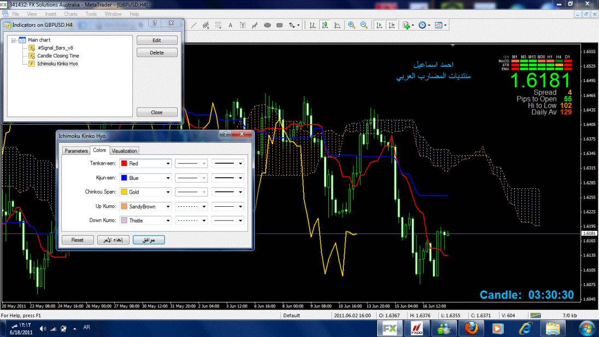Toggle the chart auto scroll button
599x337 pixels.
point(379,25)
